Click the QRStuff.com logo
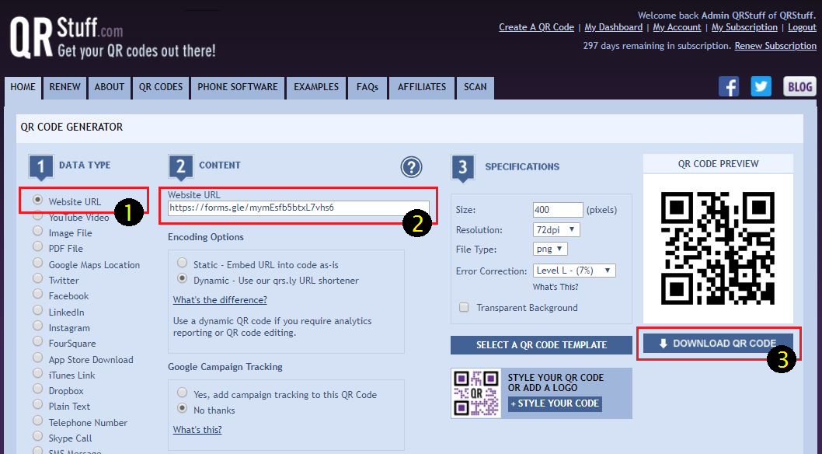The height and width of the screenshot is (454, 822). [113, 38]
